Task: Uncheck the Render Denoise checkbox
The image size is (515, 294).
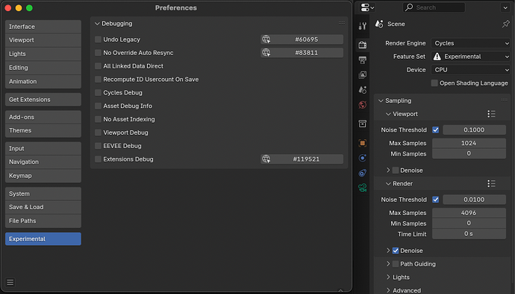Action: pos(396,250)
